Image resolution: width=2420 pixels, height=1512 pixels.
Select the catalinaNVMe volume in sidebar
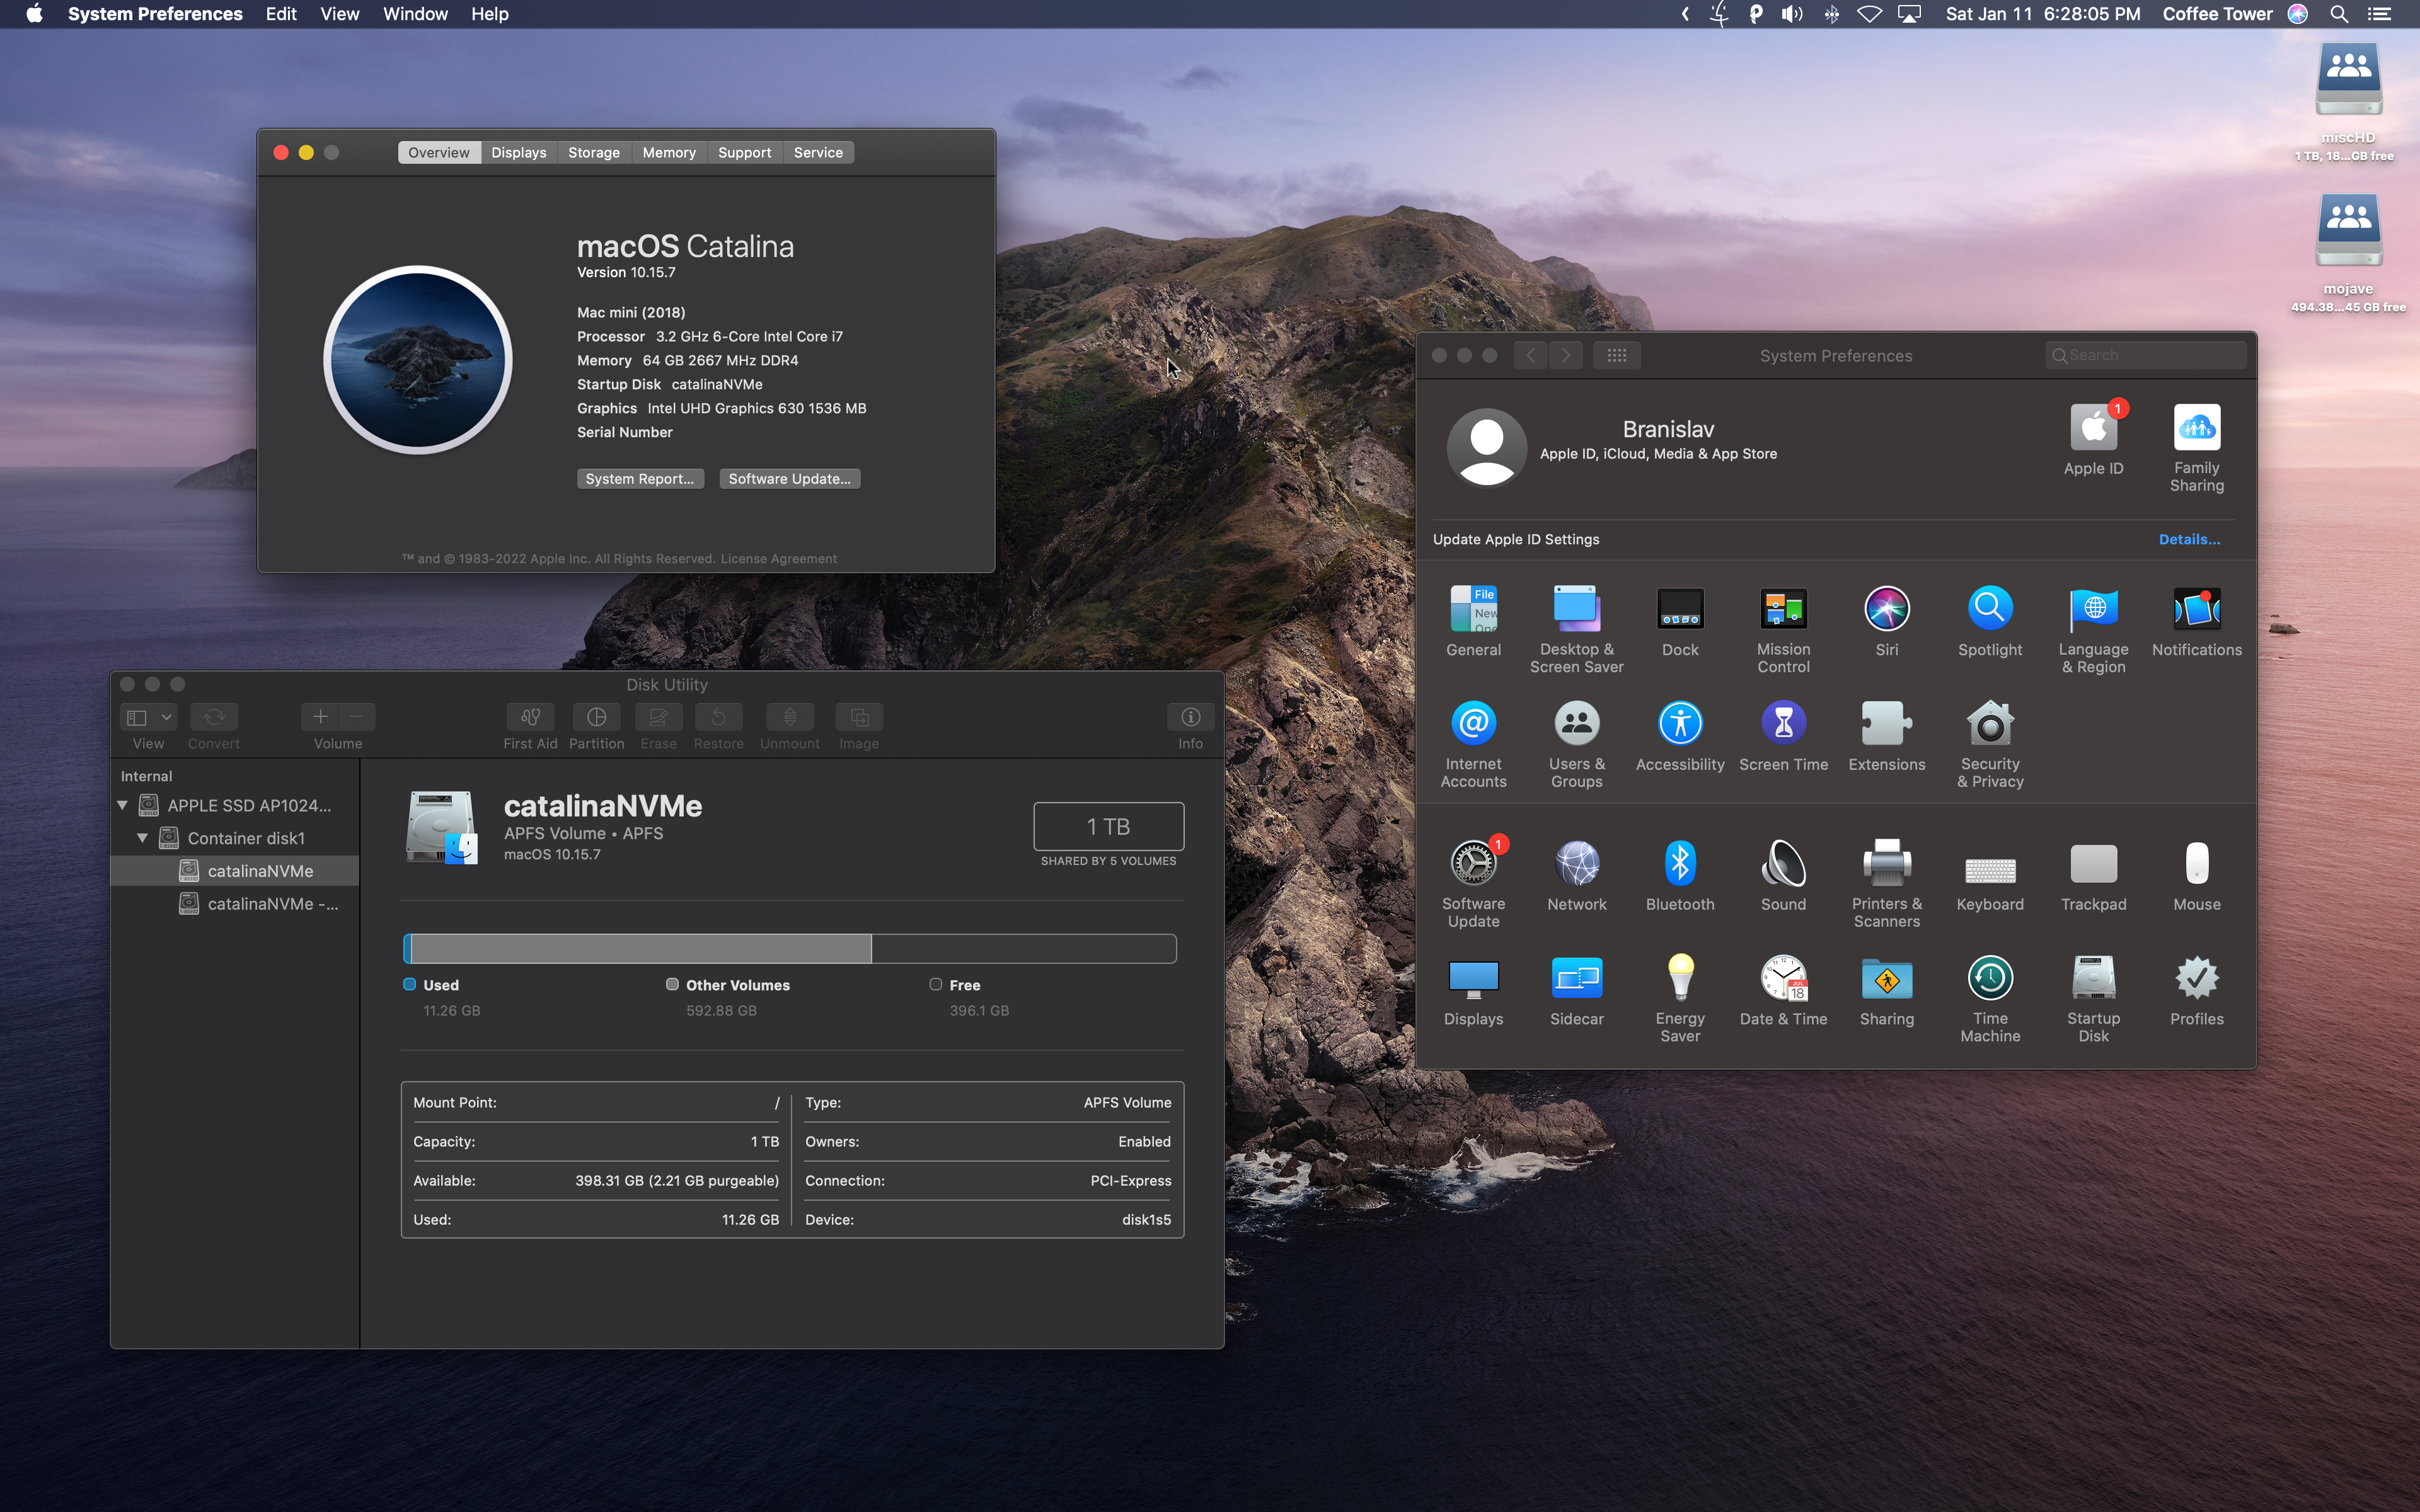pyautogui.click(x=260, y=871)
